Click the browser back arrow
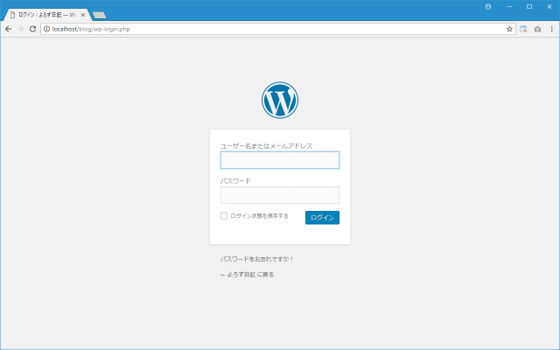This screenshot has height=350, width=560. [8, 29]
